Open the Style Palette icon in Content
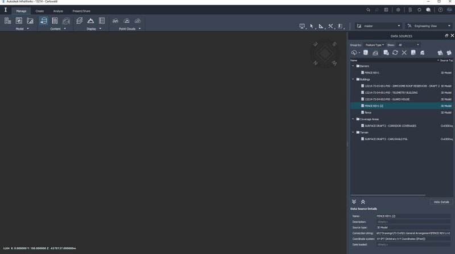 tap(55, 20)
